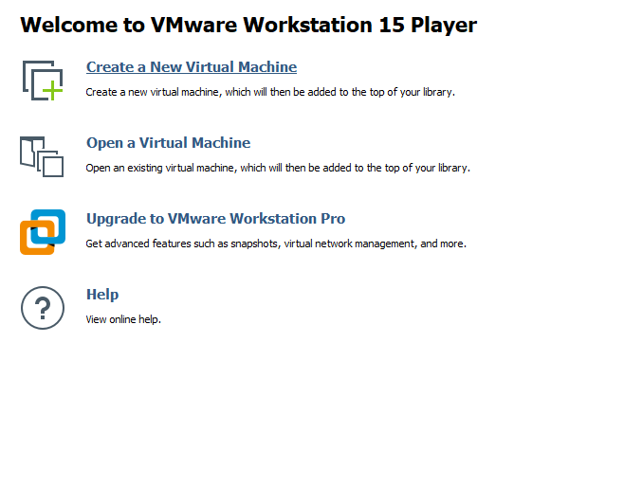Click the Open a Virtual Machine folder icon
Screen dimensions: 624x487
pyautogui.click(x=42, y=156)
